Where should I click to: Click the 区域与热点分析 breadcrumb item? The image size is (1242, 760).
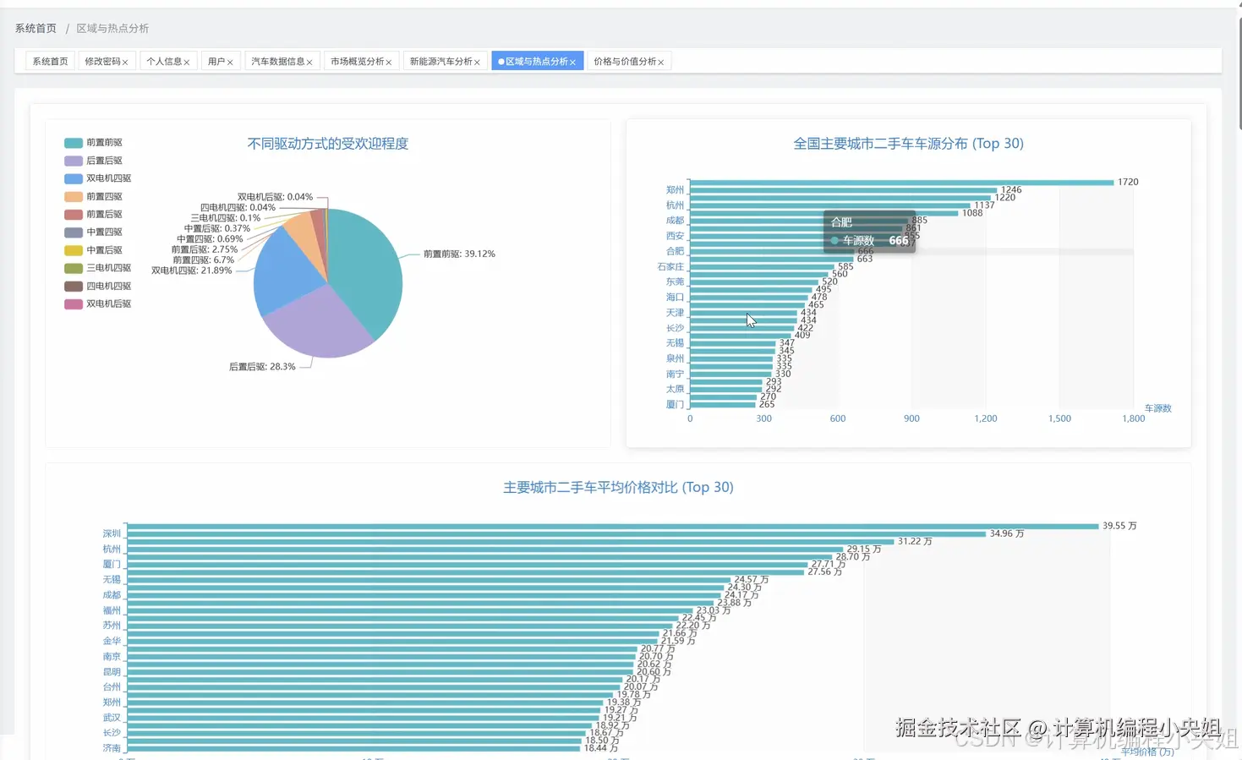click(x=112, y=29)
